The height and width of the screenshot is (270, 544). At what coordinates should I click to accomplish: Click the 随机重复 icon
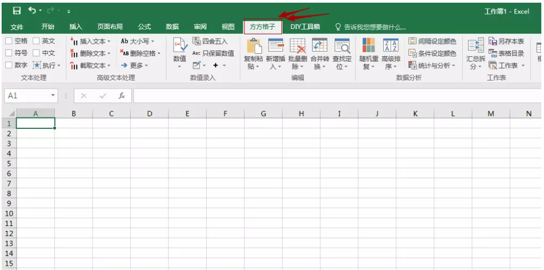click(x=369, y=47)
